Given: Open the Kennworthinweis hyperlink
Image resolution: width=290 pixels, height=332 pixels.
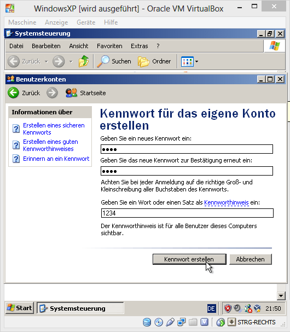Looking at the screenshot, I should (226, 202).
